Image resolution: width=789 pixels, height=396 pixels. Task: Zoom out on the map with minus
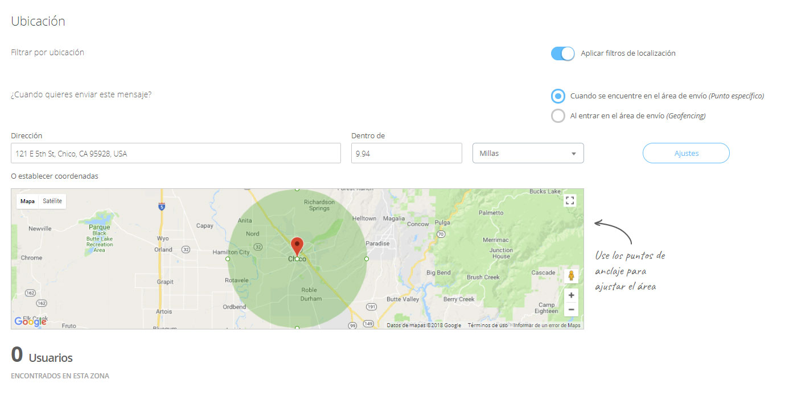tap(572, 310)
